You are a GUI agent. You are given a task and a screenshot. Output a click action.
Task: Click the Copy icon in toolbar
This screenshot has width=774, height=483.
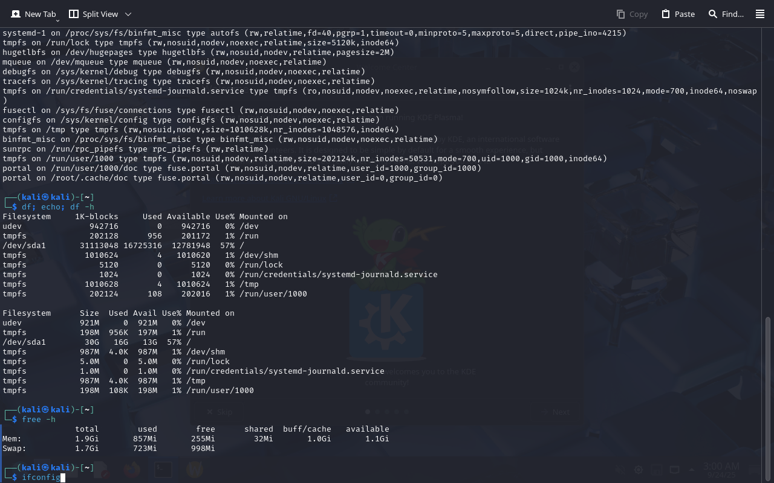(x=621, y=14)
